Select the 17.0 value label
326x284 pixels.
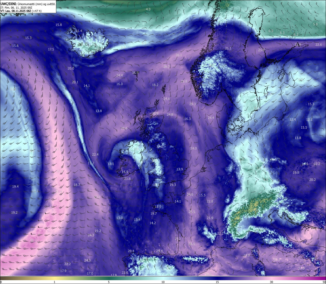[90, 273]
